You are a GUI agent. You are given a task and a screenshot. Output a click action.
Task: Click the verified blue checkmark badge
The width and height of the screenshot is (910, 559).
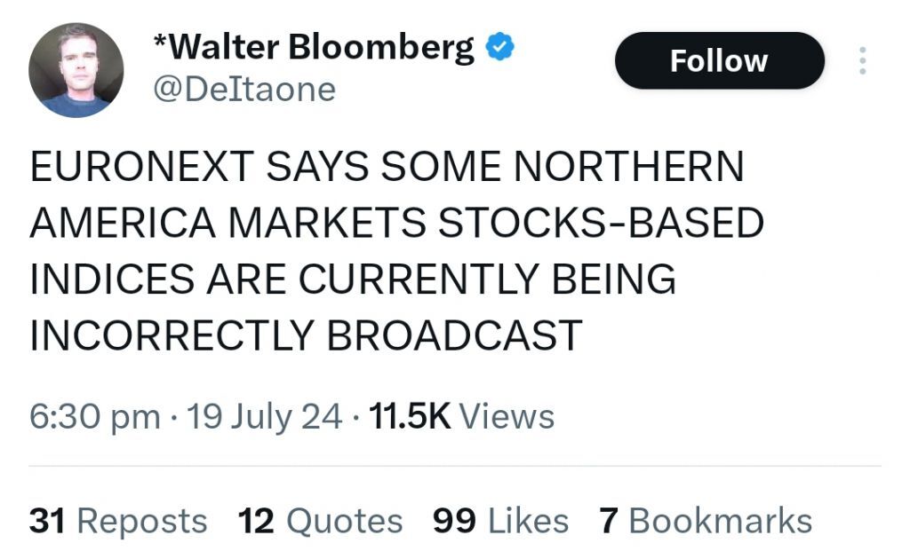click(501, 48)
